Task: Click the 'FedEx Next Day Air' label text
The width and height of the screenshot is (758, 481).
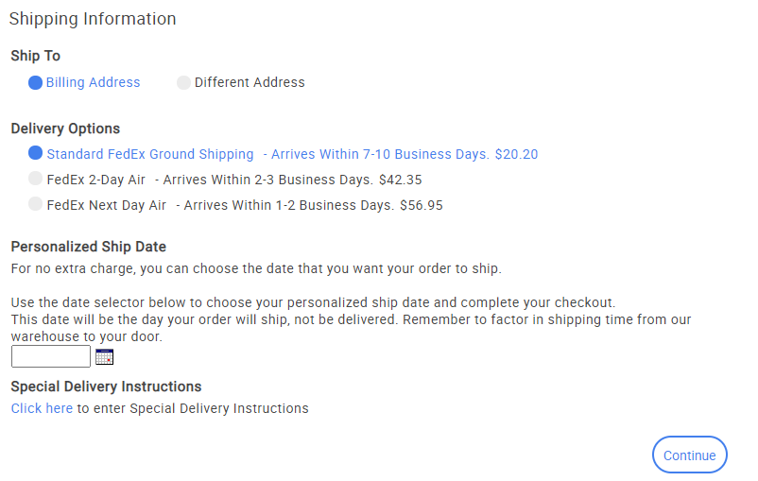Action: (x=107, y=205)
